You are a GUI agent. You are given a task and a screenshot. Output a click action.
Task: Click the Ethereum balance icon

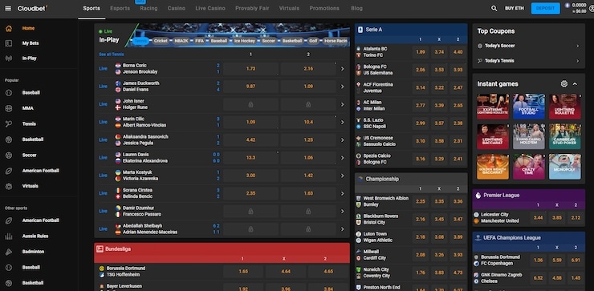click(567, 6)
